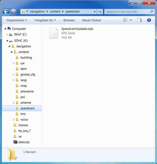
Task: Select the Win7 (C:) drive
Action: click(x=20, y=34)
